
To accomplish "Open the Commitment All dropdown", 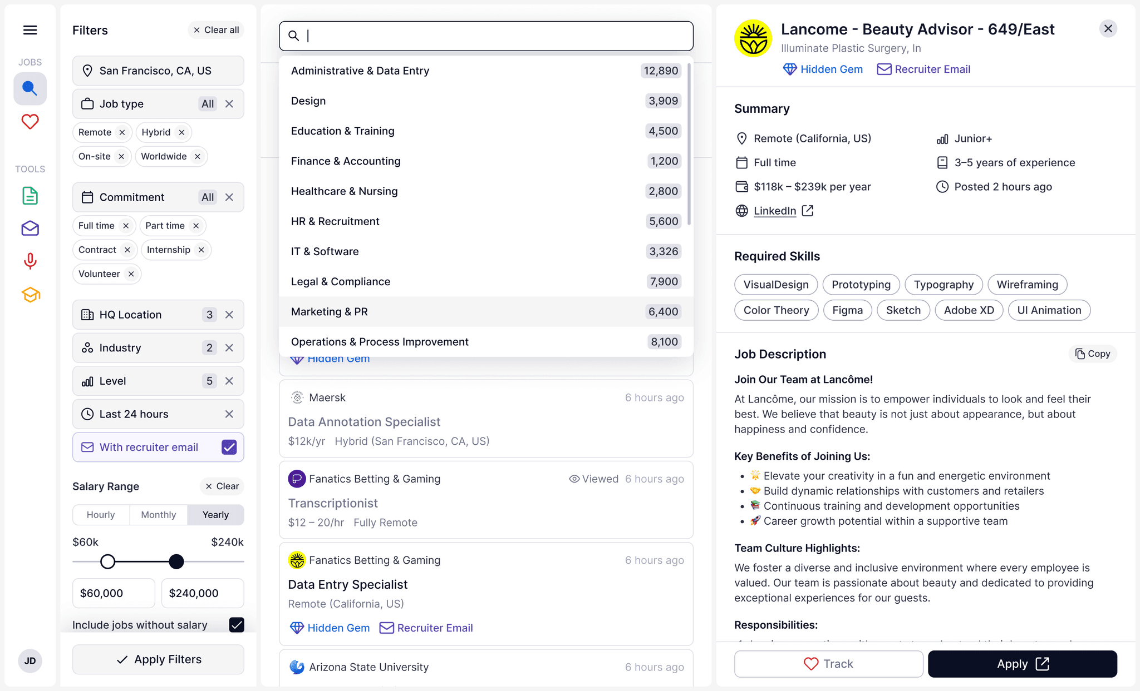I will (208, 197).
